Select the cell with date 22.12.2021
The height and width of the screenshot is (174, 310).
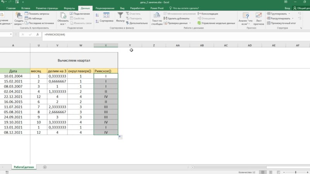click(x=13, y=97)
